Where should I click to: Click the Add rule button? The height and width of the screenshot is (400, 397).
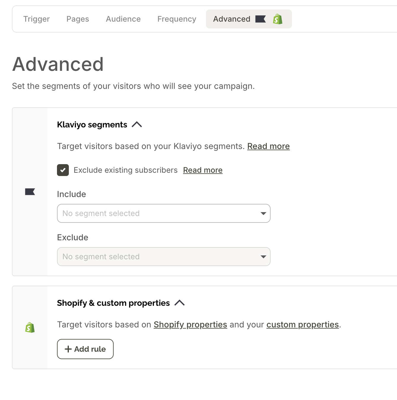tap(85, 349)
